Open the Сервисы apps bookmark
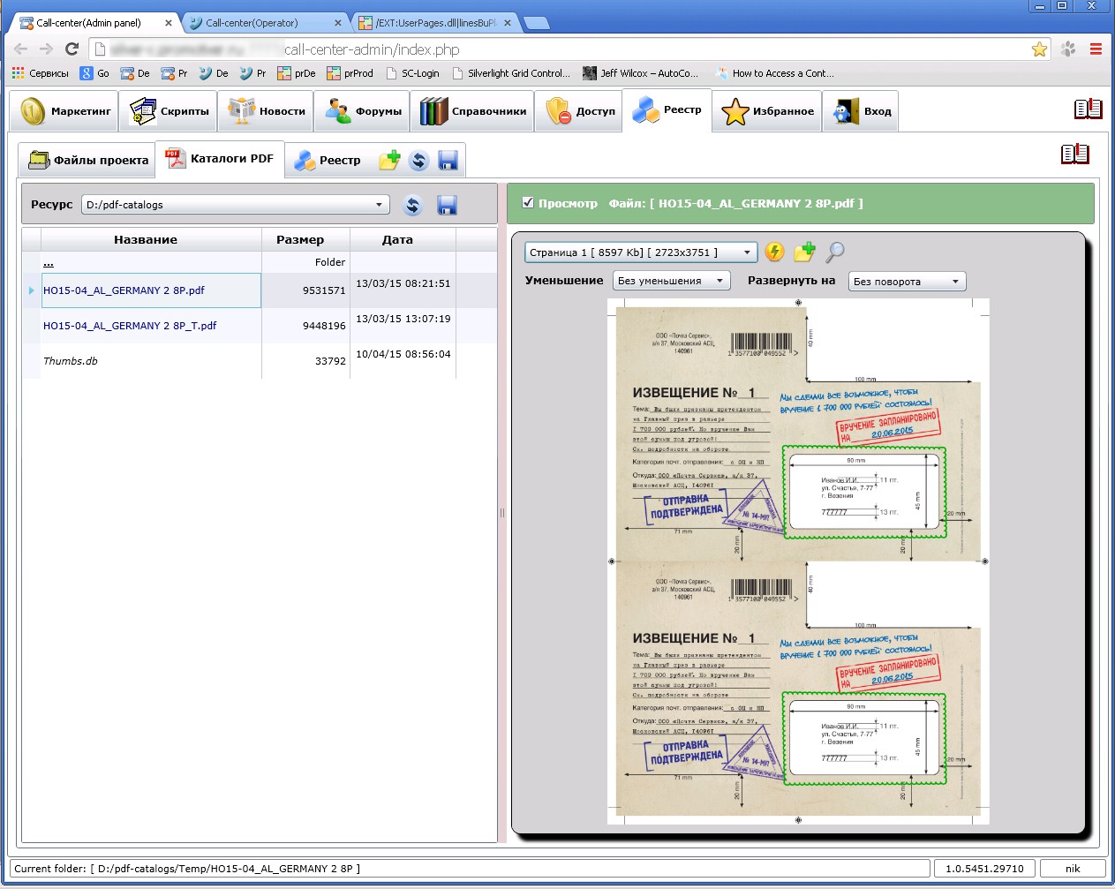Viewport: 1115px width, 889px height. click(40, 73)
